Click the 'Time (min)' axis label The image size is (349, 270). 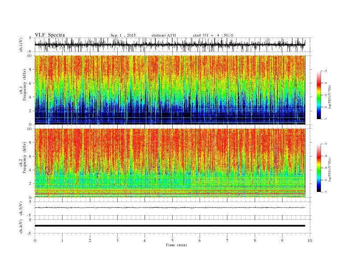click(x=176, y=245)
